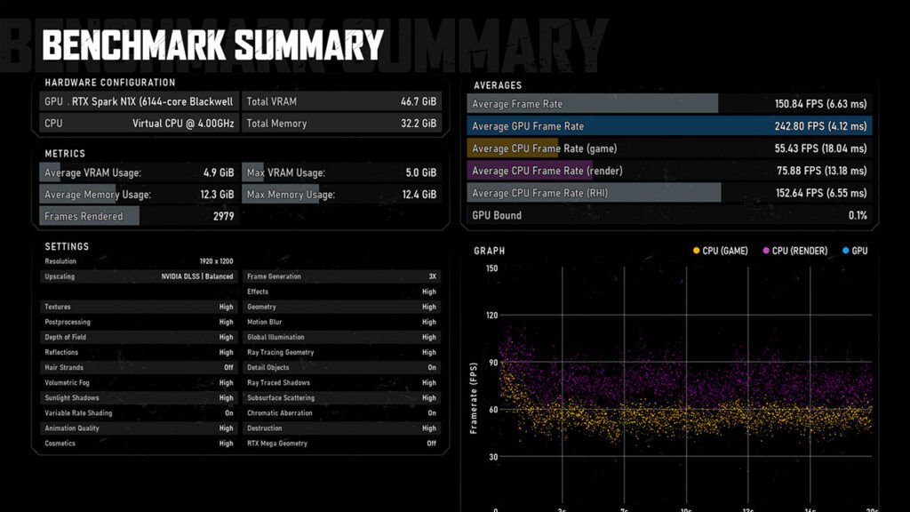Click the Frames Rendered 2979 row

click(x=140, y=216)
